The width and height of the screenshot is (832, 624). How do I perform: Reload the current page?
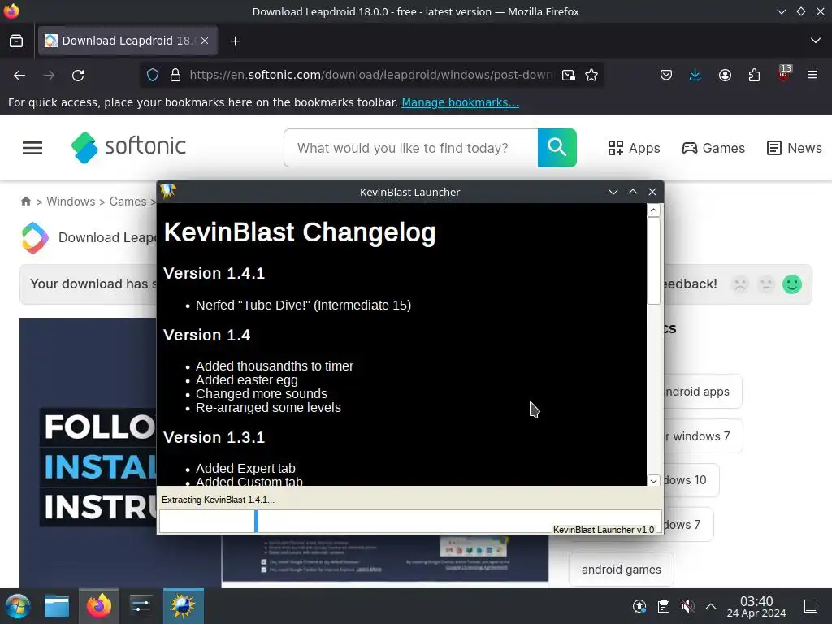(x=78, y=76)
